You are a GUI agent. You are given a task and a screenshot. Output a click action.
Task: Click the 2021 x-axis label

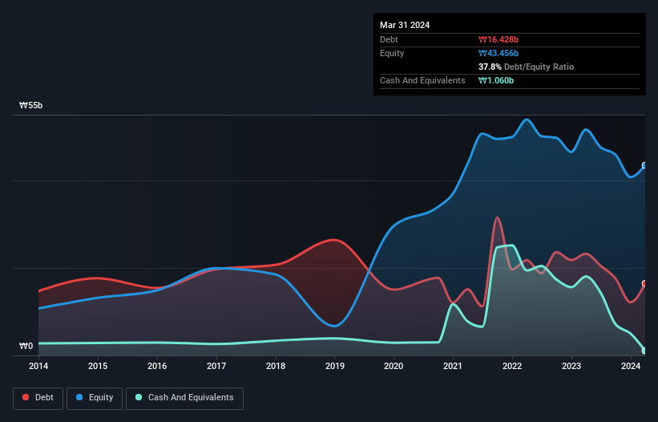point(453,366)
